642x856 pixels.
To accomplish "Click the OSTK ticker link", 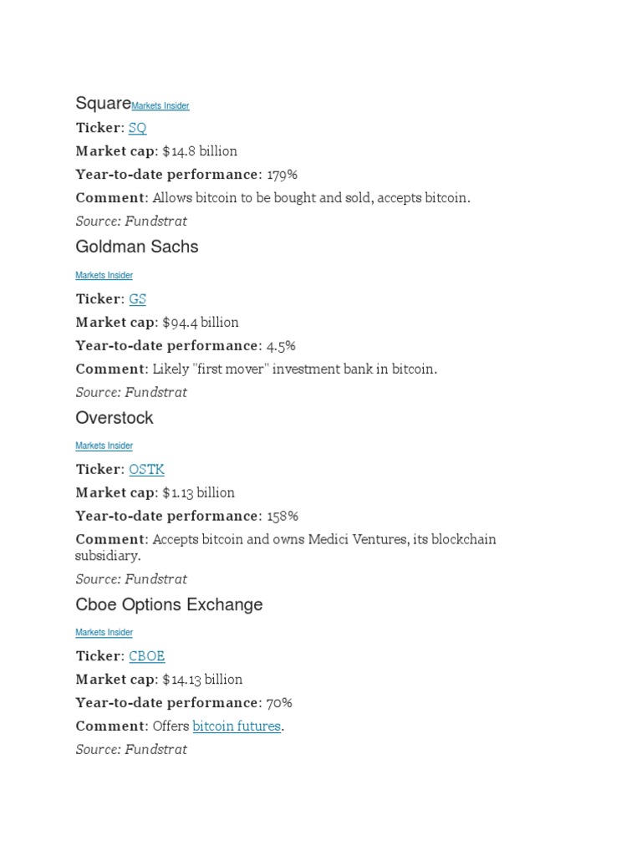I will coord(146,470).
